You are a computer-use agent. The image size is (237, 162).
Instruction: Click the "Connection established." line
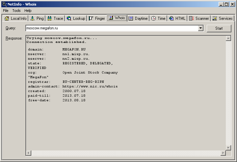click(x=56, y=42)
